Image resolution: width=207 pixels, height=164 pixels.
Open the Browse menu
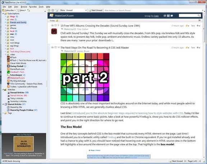[x=24, y=7]
